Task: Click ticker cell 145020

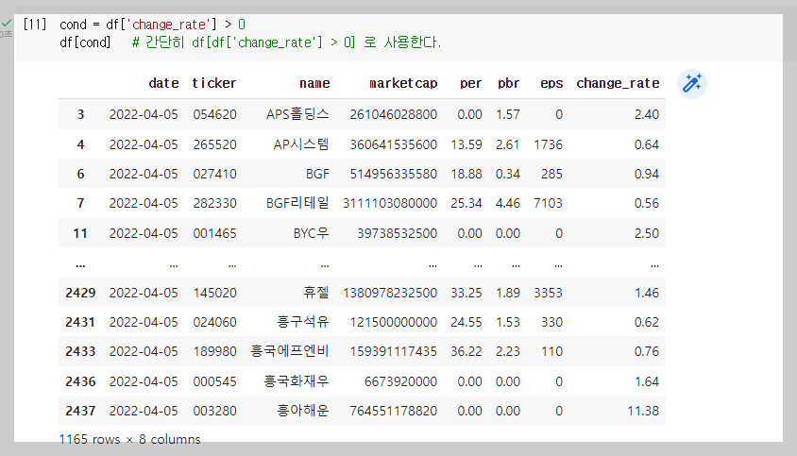Action: 214,293
